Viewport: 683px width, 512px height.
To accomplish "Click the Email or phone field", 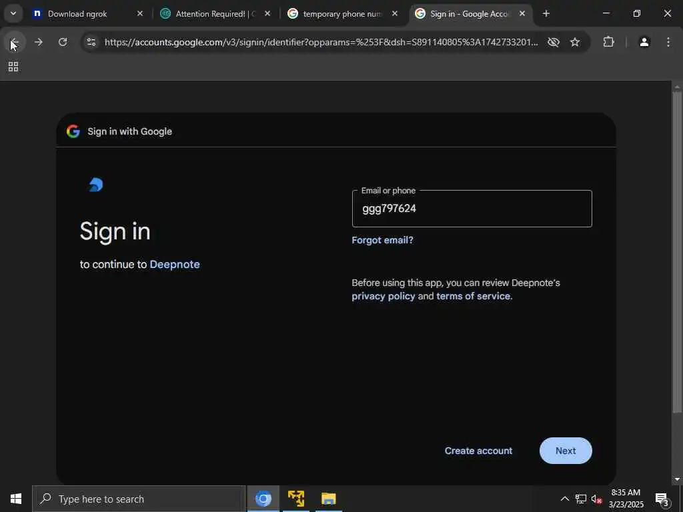I will (472, 209).
